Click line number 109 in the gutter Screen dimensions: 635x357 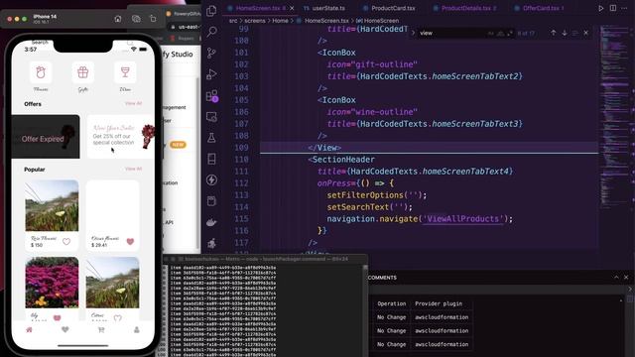(241, 148)
